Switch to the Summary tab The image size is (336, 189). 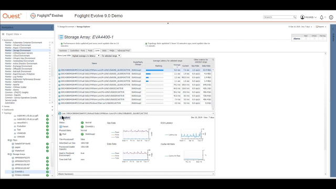click(63, 51)
